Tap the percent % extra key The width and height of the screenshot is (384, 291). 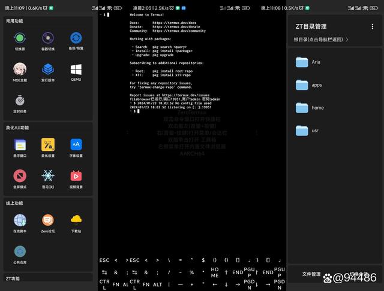tap(192, 272)
